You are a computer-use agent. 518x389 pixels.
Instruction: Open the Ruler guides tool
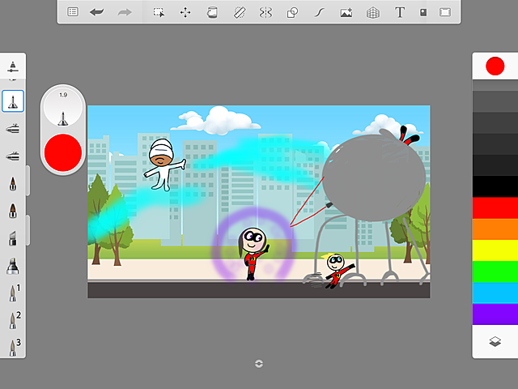(x=240, y=13)
